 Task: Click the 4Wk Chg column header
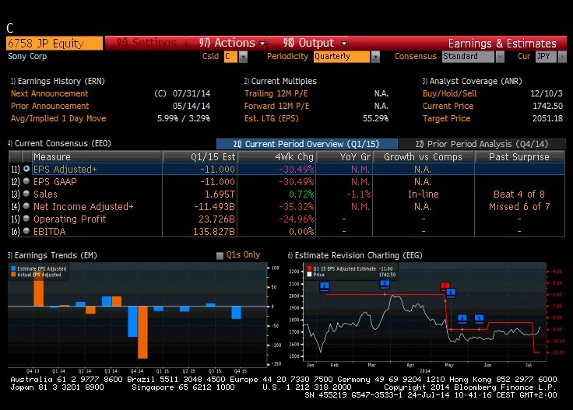click(276, 156)
